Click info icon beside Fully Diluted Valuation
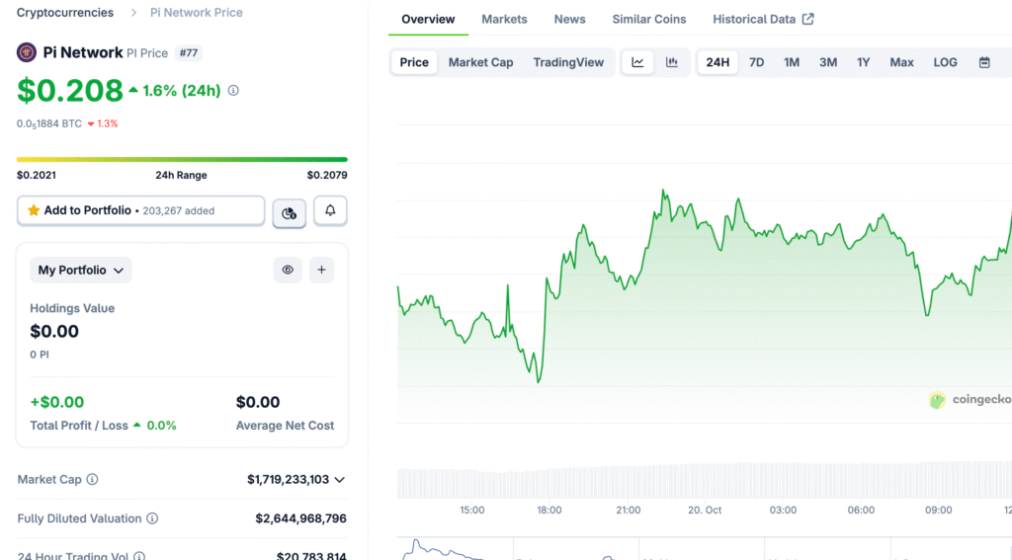Image resolution: width=1012 pixels, height=560 pixels. [x=152, y=519]
